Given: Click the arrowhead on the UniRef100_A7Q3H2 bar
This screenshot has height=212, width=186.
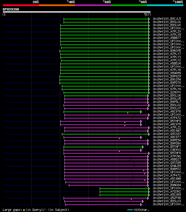Looking at the screenshot, I should 149,192.
